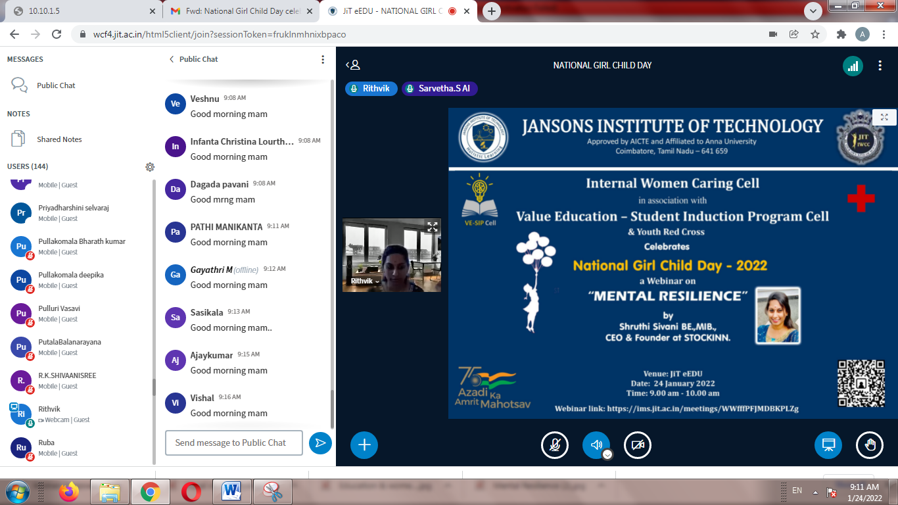Viewport: 898px width, 505px height.
Task: Expand Rithvik webcam to fullscreen
Action: click(x=432, y=227)
